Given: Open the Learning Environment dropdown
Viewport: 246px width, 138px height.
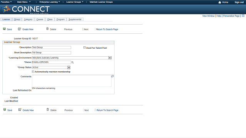Looking at the screenshot, I should (x=110, y=58).
